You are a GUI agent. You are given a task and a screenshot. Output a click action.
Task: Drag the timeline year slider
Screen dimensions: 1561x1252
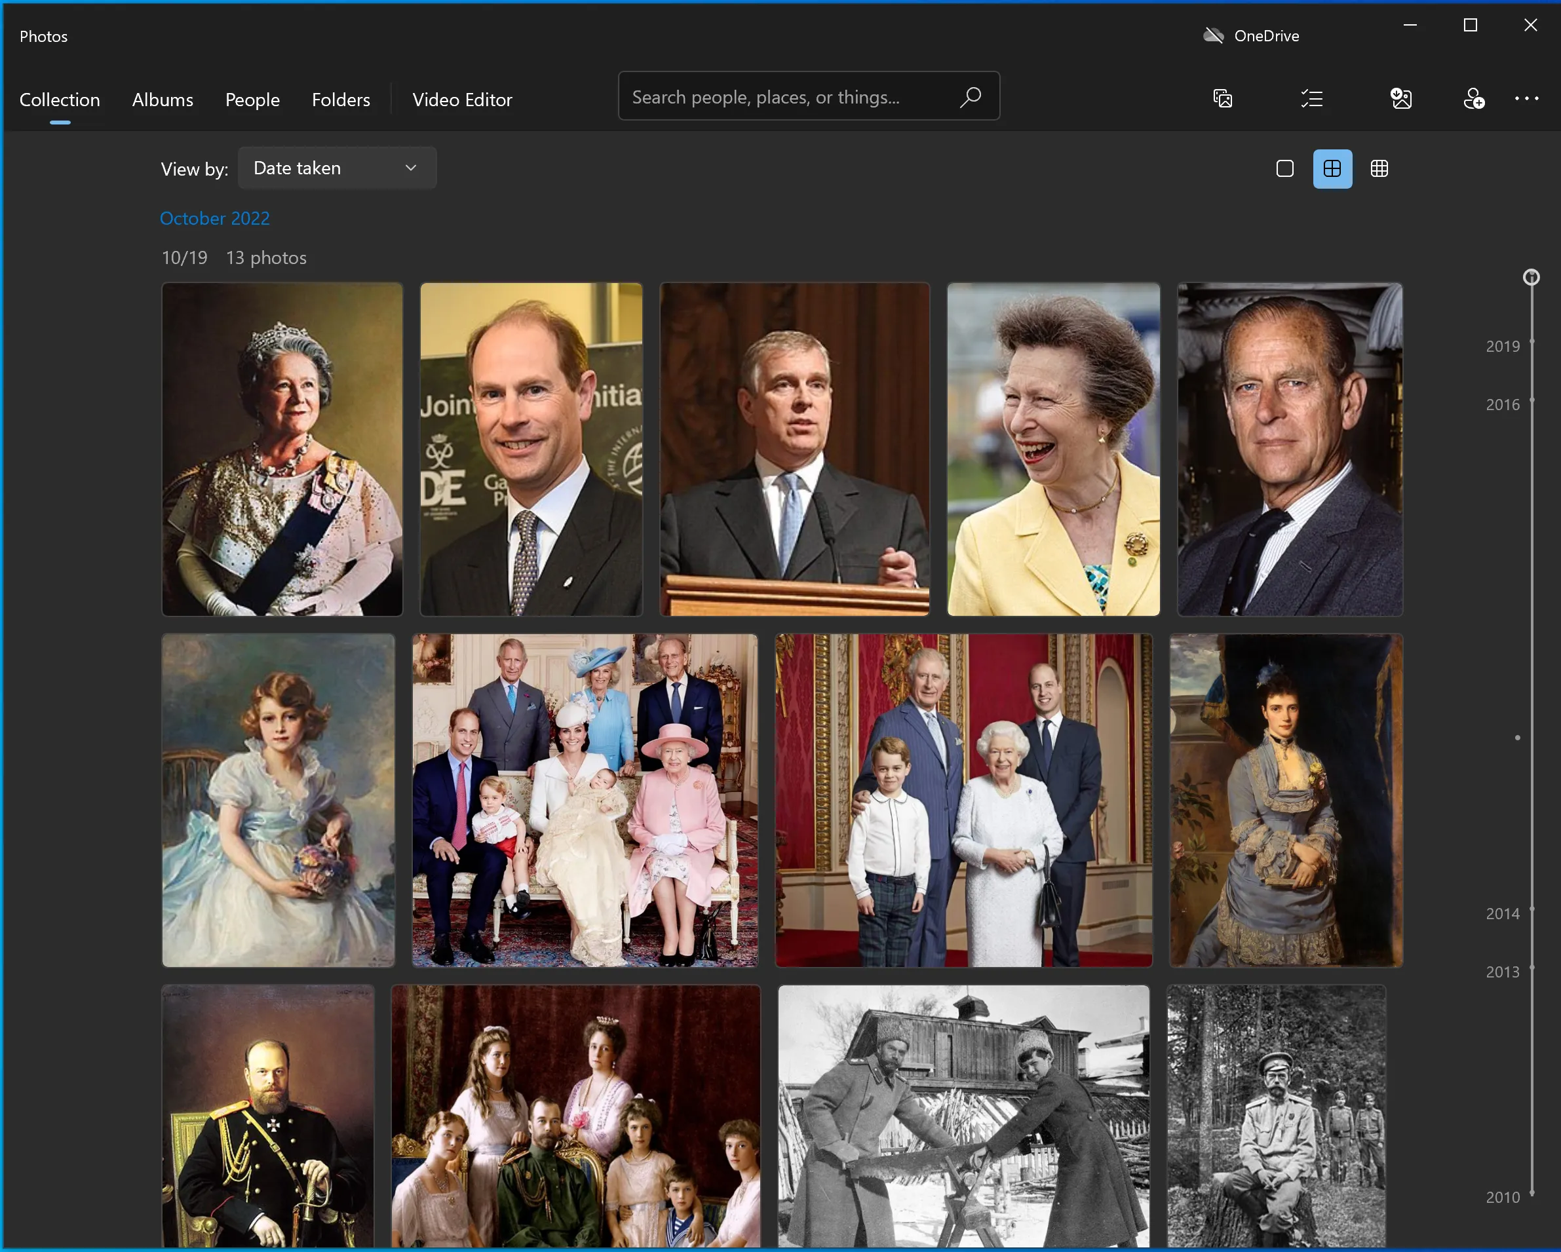[x=1529, y=277]
